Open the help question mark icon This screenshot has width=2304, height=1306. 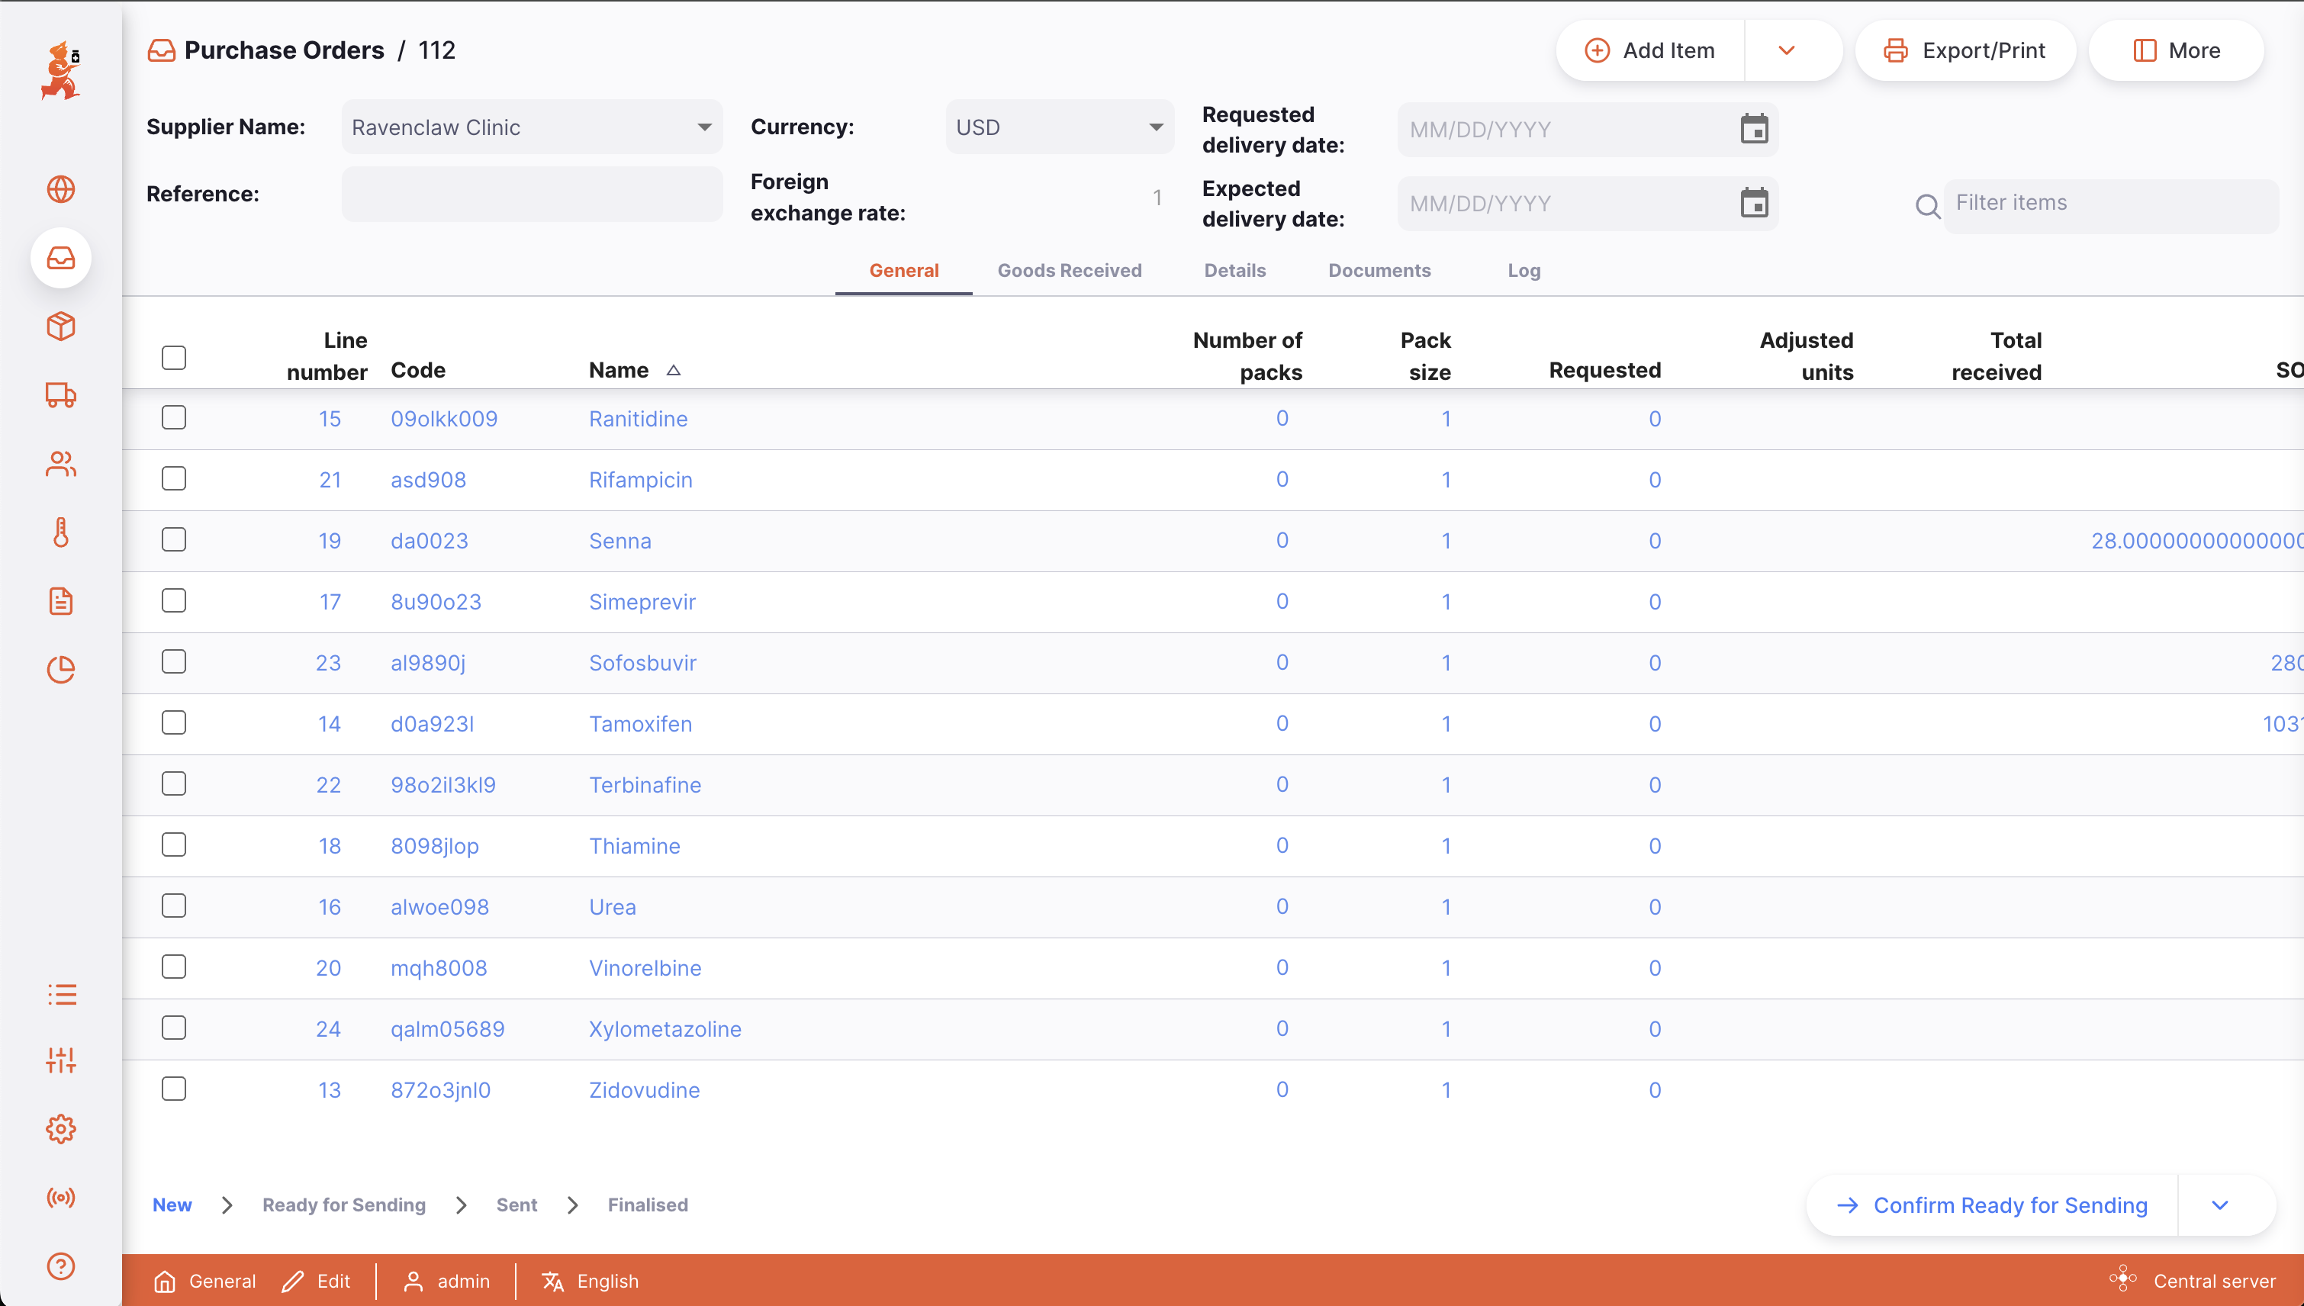[61, 1266]
